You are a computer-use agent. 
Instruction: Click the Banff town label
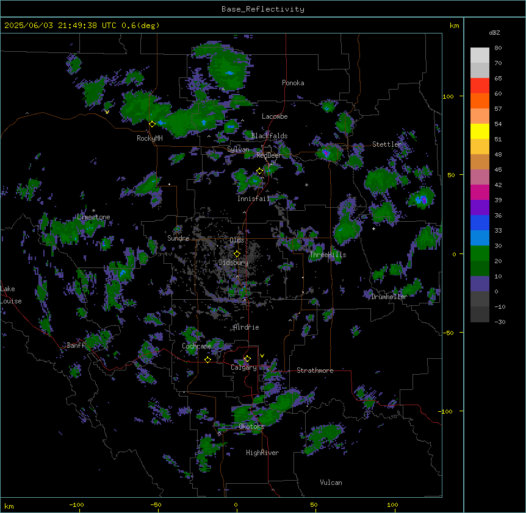click(x=76, y=345)
